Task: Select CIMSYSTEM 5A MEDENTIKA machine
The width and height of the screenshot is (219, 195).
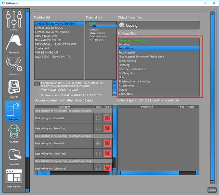Action: click(59, 32)
